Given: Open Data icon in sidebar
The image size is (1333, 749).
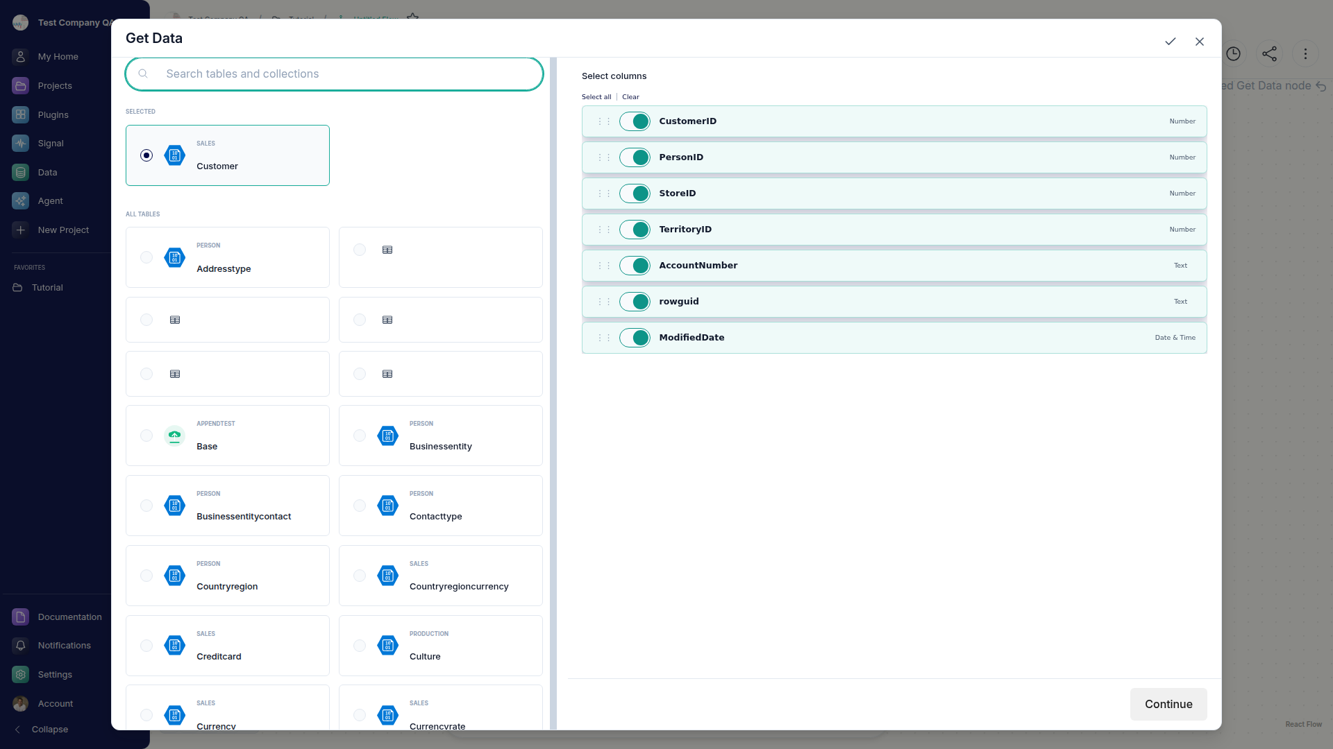Looking at the screenshot, I should coord(21,173).
